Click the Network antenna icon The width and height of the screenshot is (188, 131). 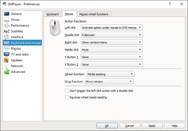pos(7,66)
